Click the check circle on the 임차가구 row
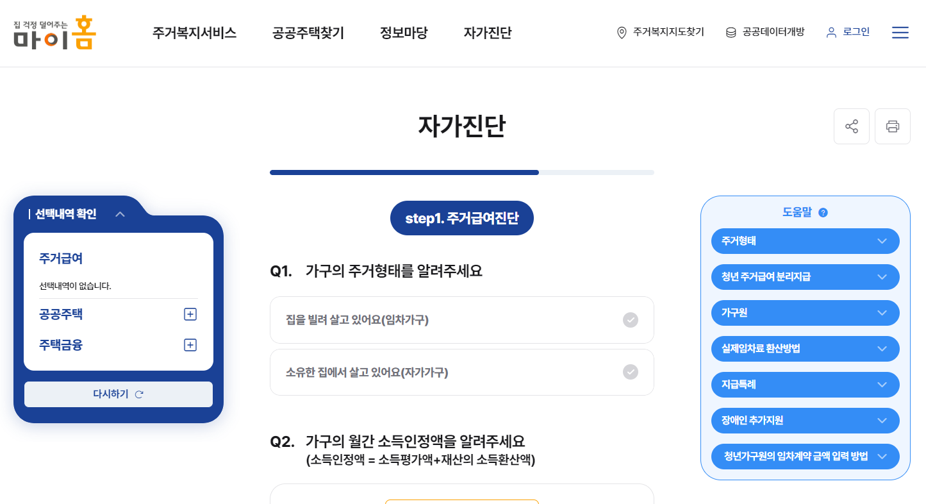This screenshot has height=504, width=926. pos(630,319)
